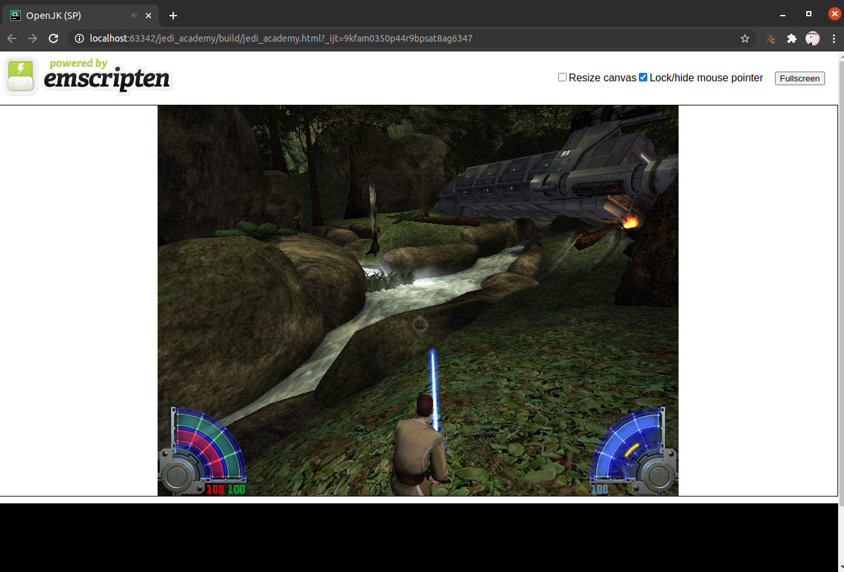Click the emscripten logo
The height and width of the screenshot is (572, 844).
[88, 75]
